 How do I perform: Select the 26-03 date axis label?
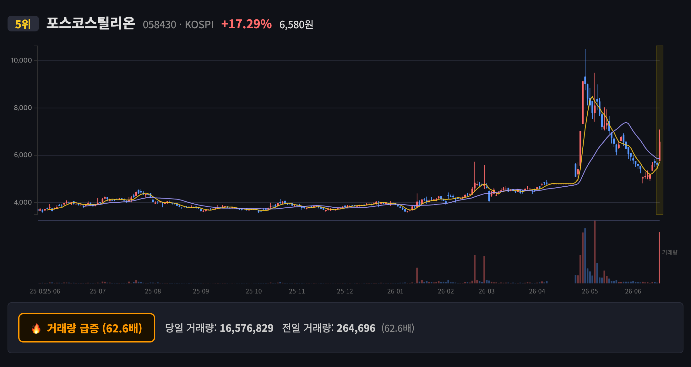pos(487,291)
